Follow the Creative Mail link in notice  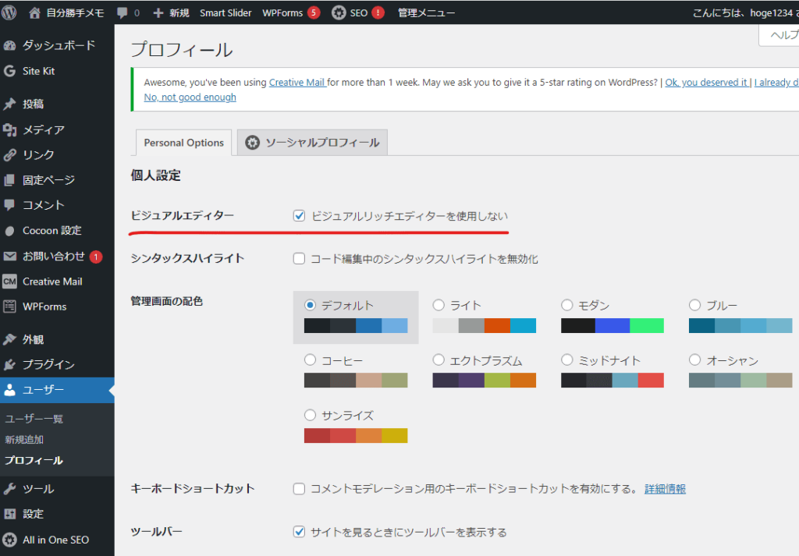coord(297,82)
